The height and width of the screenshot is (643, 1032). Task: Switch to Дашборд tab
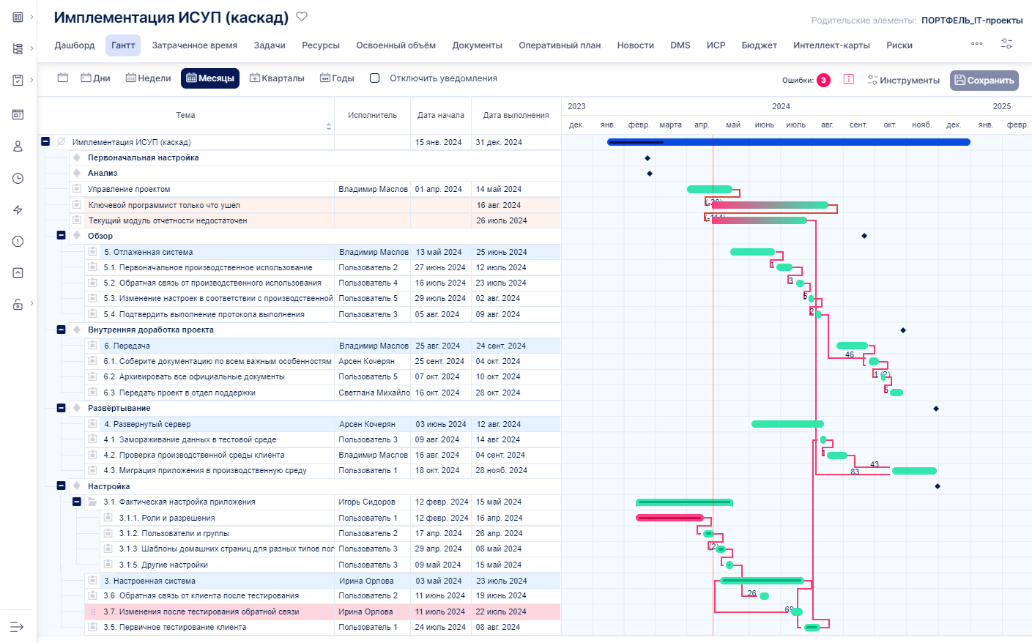[75, 45]
